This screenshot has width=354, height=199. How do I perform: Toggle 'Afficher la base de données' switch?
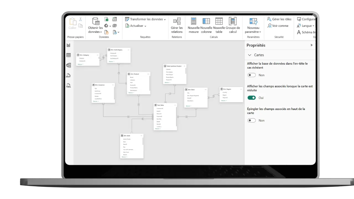click(x=251, y=75)
